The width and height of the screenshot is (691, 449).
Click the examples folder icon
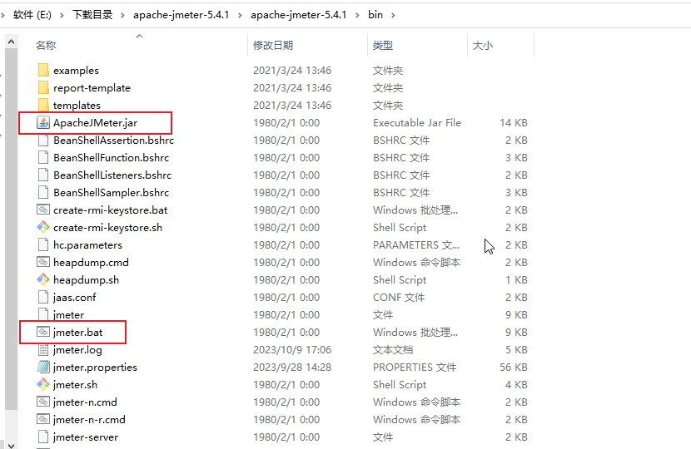(x=43, y=70)
